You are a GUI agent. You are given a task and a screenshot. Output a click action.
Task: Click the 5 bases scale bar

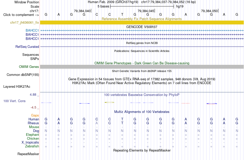(142, 6)
